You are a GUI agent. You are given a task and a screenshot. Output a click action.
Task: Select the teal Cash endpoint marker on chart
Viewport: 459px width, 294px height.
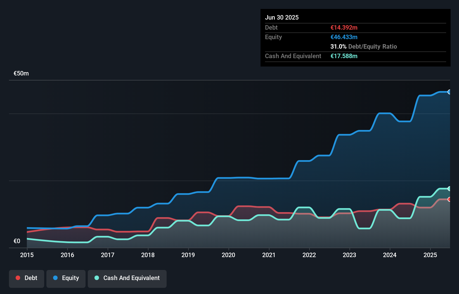pyautogui.click(x=449, y=189)
